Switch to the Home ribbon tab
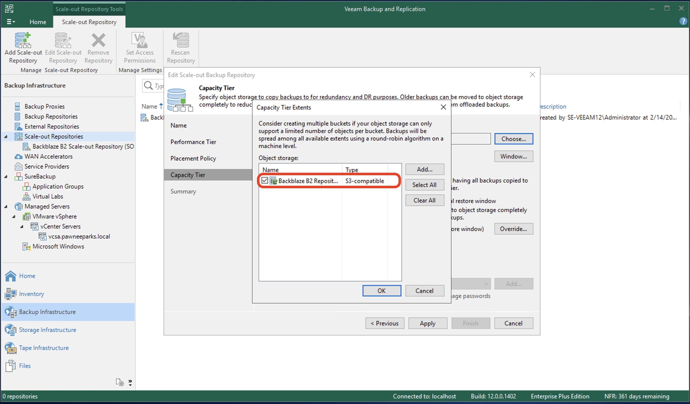 (x=38, y=22)
